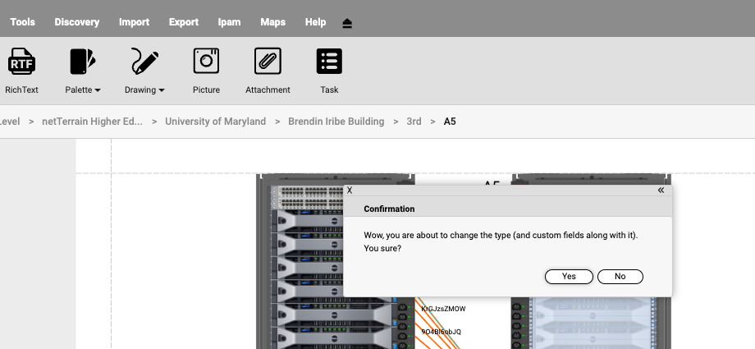Image resolution: width=755 pixels, height=349 pixels.
Task: Open the Discovery menu
Action: pyautogui.click(x=77, y=22)
